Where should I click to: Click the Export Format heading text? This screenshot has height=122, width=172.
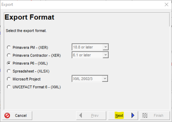pos(29,17)
